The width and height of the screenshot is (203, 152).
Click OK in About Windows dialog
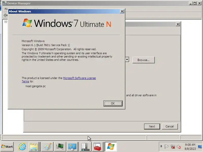[113, 103]
